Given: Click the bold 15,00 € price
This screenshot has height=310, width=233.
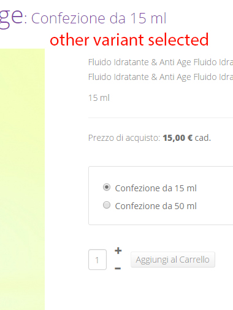Looking at the screenshot, I should (x=178, y=138).
